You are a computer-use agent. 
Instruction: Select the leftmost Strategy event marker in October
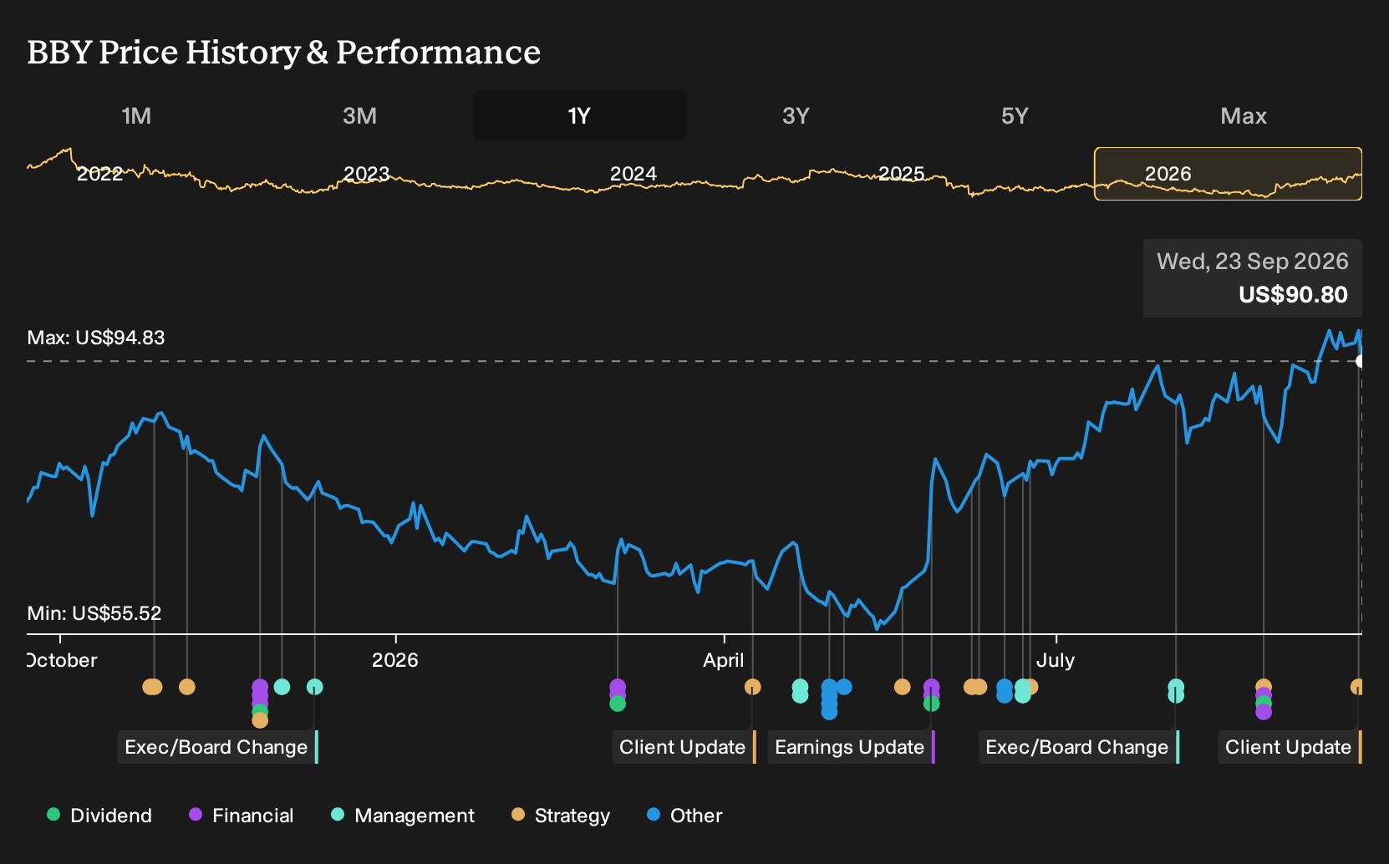[151, 687]
